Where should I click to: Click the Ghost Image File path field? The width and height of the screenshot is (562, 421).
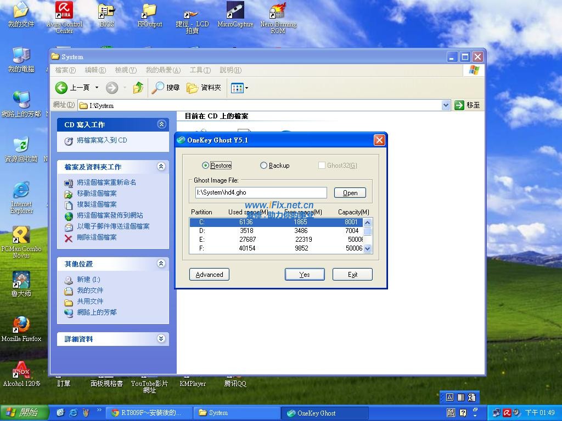pyautogui.click(x=261, y=192)
